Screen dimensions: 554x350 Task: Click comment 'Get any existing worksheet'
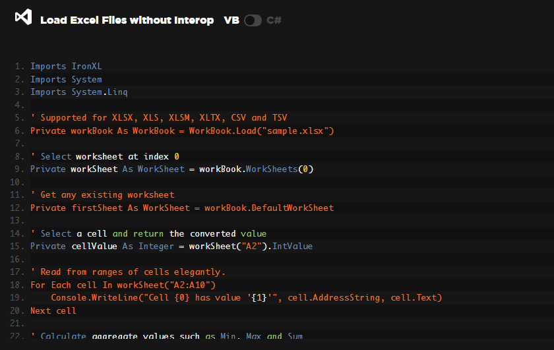click(x=102, y=195)
